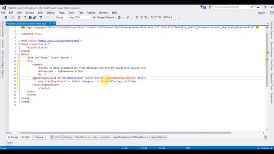This screenshot has height=154, width=274.
Task: Click the Comment Selection toolbar icon
Action: (141, 18)
